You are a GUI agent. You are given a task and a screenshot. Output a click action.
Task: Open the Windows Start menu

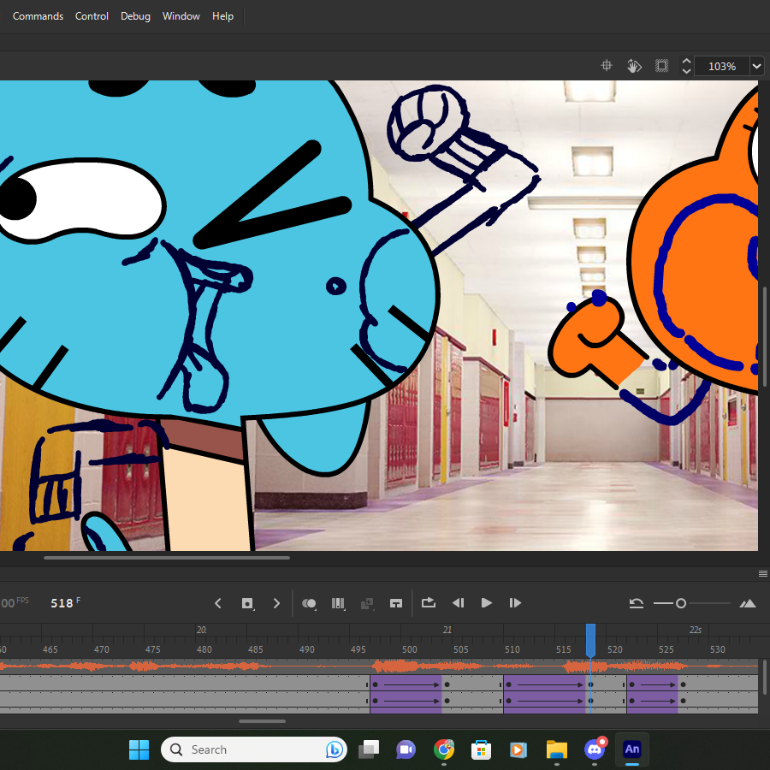(139, 749)
